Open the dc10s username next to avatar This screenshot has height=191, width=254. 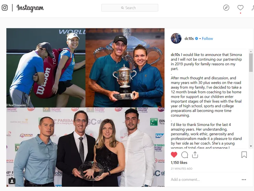[x=189, y=39]
